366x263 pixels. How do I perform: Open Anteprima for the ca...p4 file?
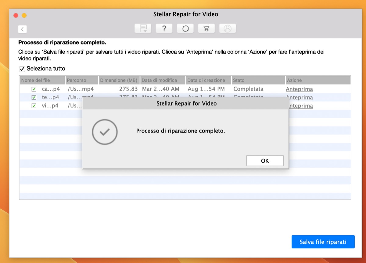[x=299, y=89]
